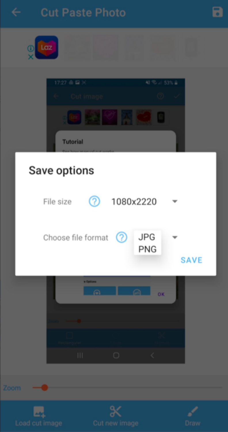Screen dimensions: 228x432
Task: Open the 1080x2220 size selector
Action: click(134, 202)
